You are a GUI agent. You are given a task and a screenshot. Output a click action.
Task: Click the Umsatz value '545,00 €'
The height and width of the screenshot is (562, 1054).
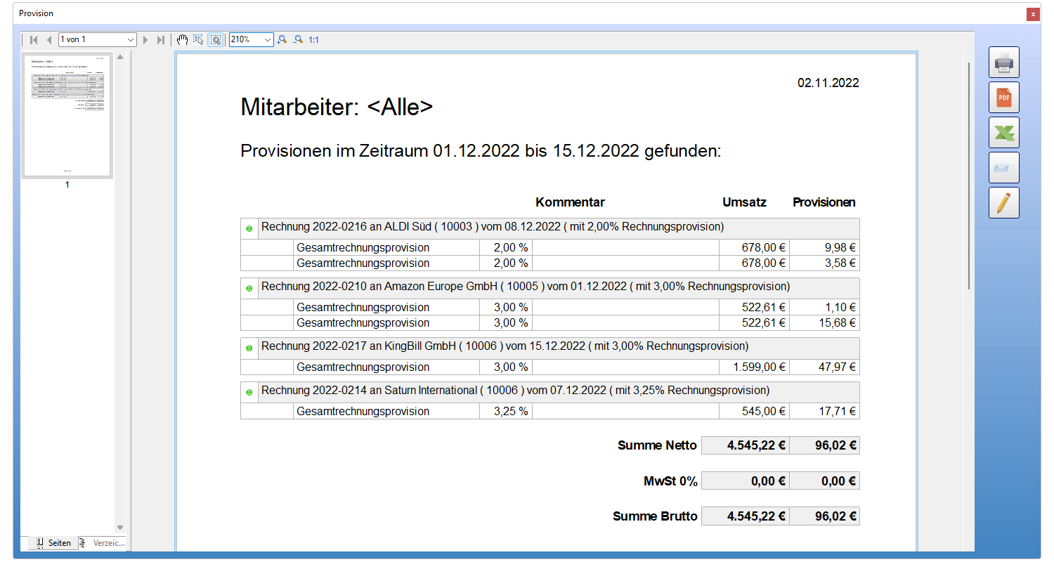pyautogui.click(x=764, y=412)
